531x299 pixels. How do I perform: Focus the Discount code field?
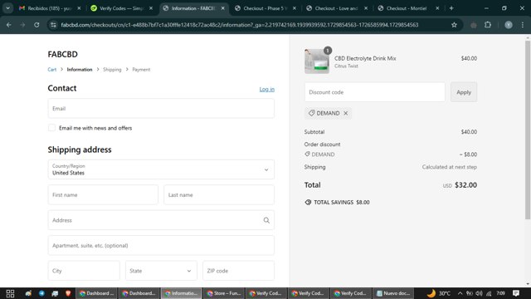pyautogui.click(x=375, y=92)
